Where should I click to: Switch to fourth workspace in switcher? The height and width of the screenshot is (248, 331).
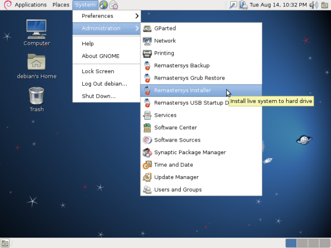(325, 243)
